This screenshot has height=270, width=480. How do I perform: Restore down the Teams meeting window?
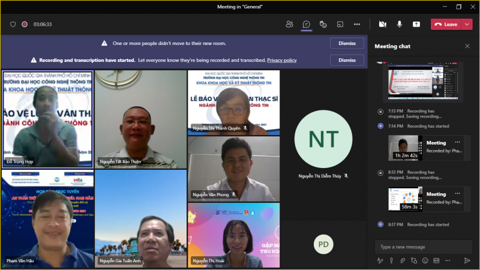point(458,7)
